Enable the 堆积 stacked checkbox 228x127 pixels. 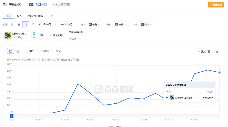[x=27, y=51]
